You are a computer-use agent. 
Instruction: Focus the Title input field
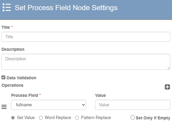86,37
